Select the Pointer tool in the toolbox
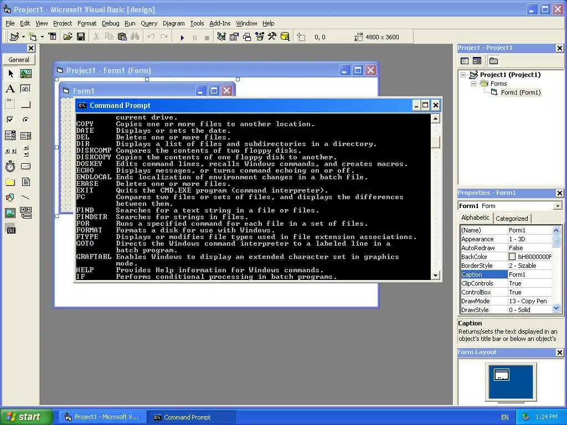The height and width of the screenshot is (425, 567). click(x=11, y=74)
